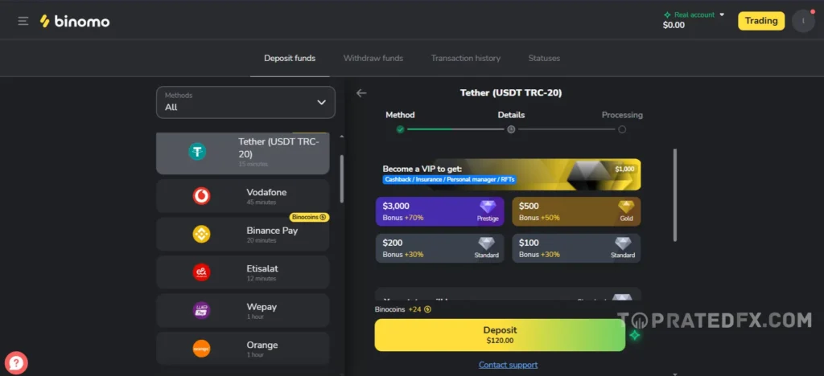Select Vodafone payment method
The image size is (824, 376).
click(243, 196)
